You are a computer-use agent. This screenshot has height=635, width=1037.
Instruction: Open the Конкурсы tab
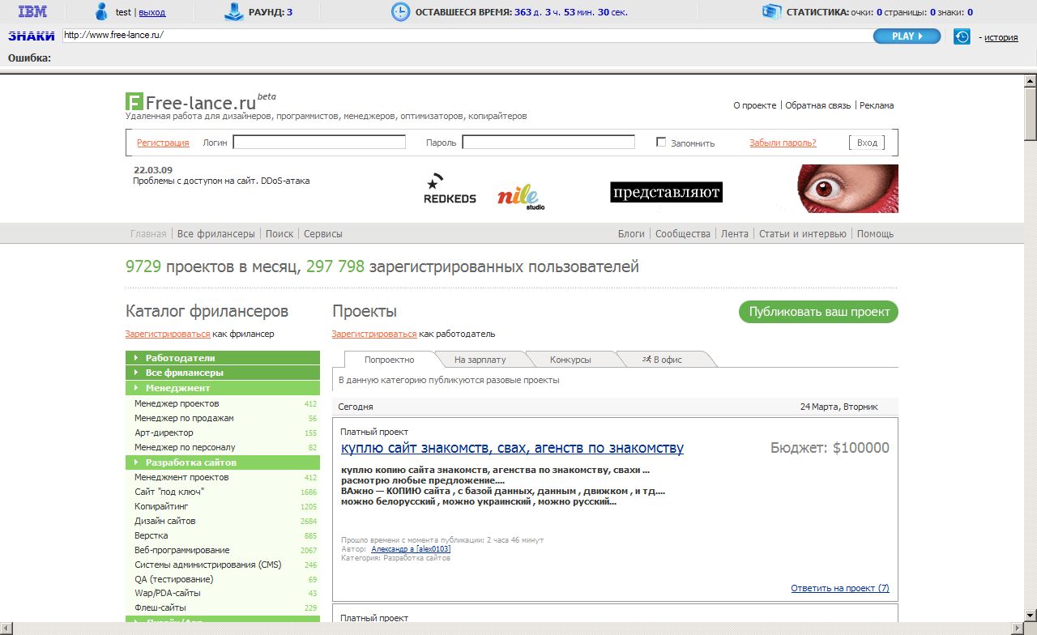[x=570, y=360]
